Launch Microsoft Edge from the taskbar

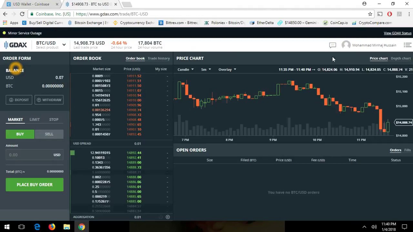click(x=37, y=227)
